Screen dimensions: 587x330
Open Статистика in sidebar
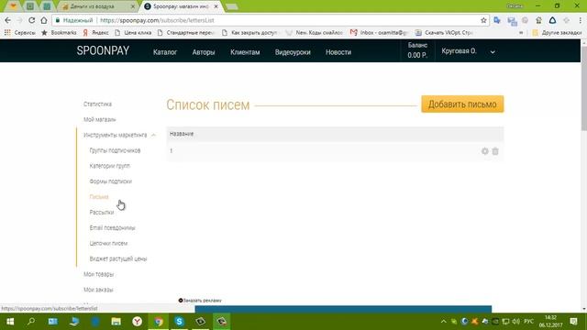[98, 104]
